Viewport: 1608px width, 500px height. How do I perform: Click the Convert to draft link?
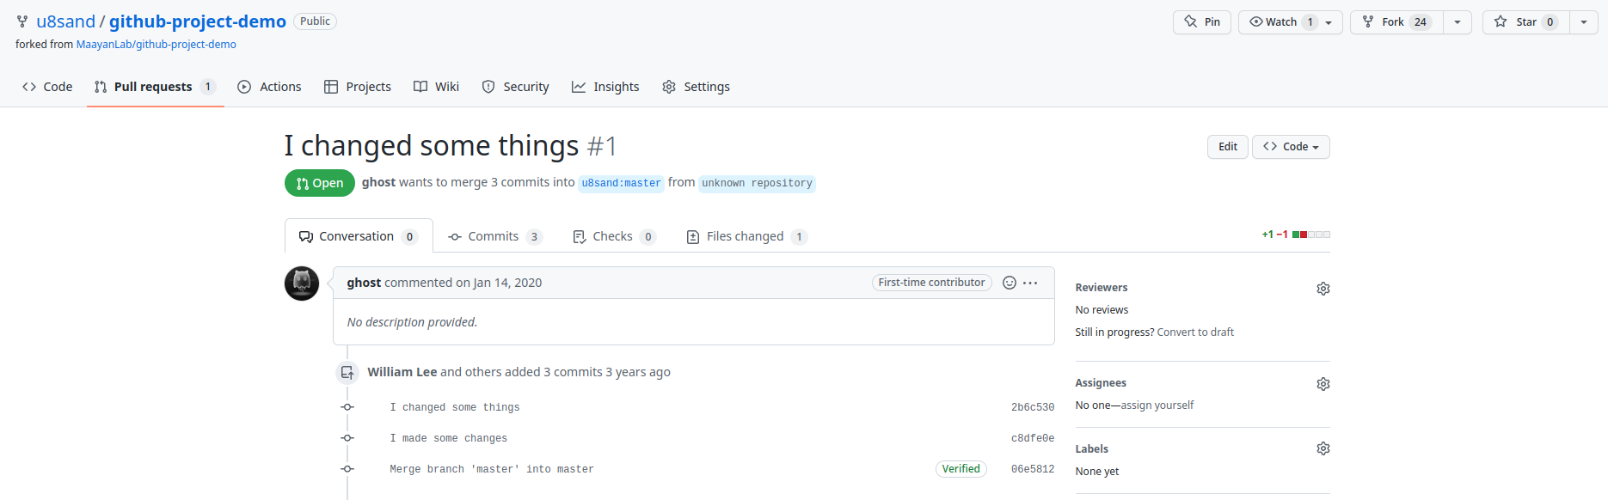[x=1194, y=332]
